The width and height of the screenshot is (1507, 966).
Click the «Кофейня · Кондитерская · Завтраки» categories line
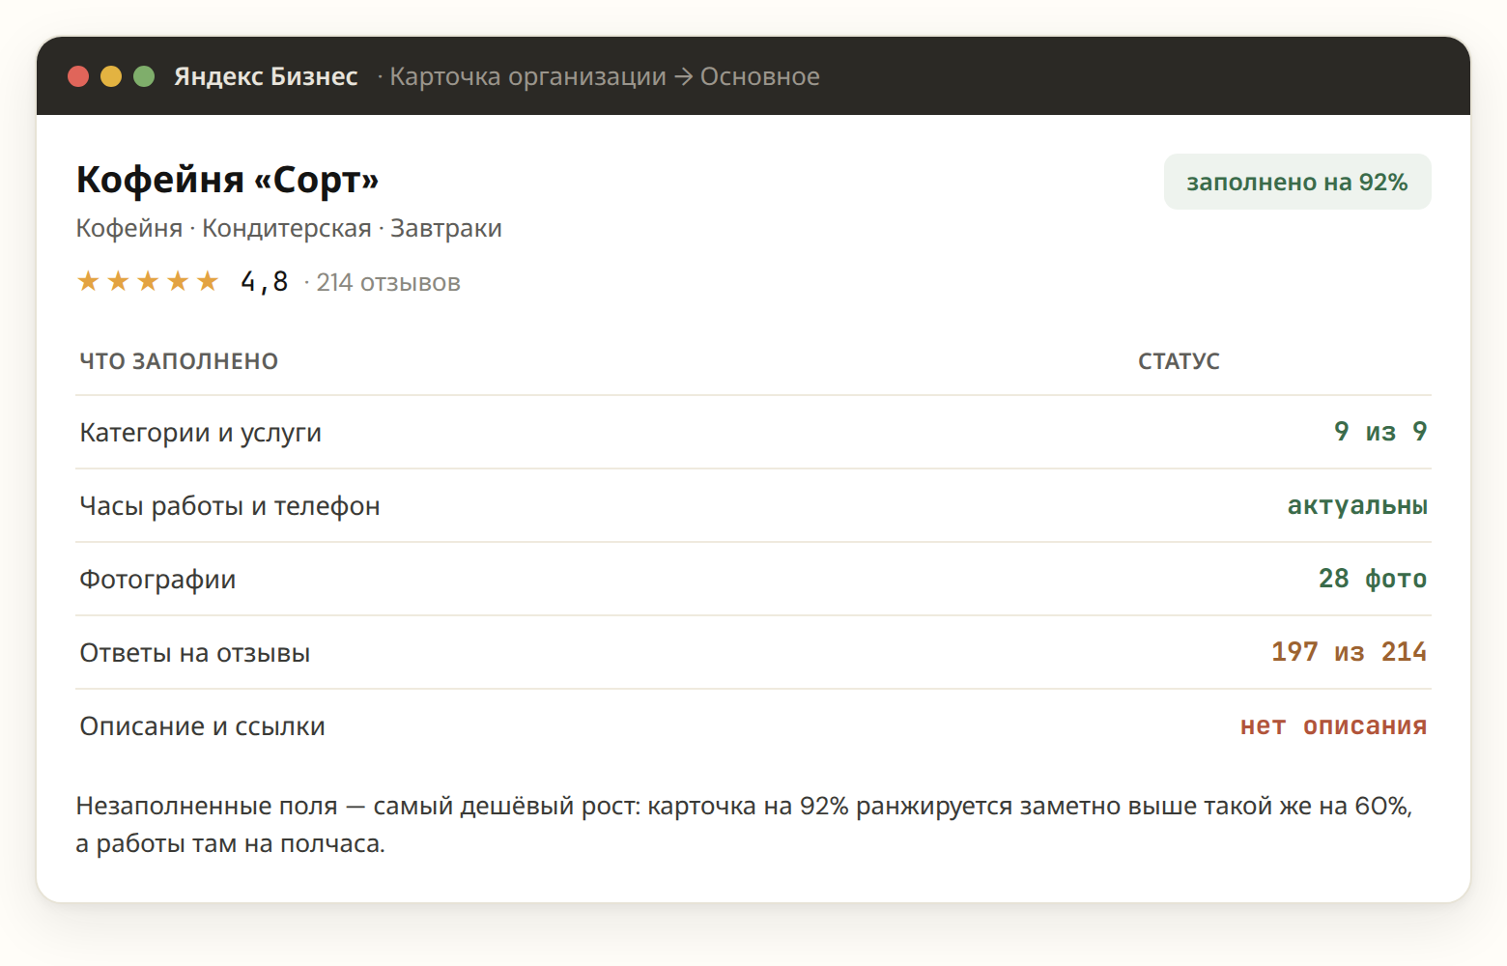[289, 228]
